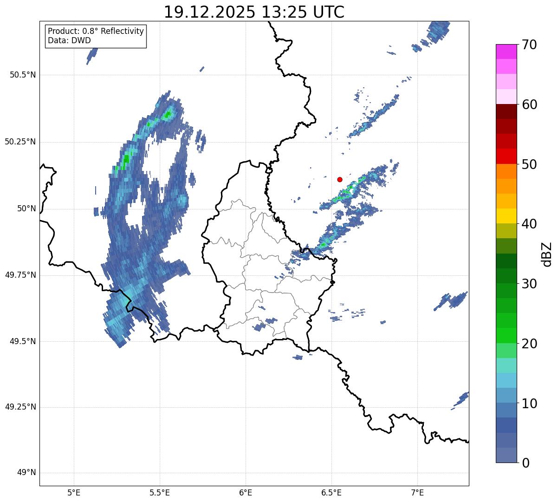Click the colorbar tick label 30
The height and width of the screenshot is (502, 558).
[x=529, y=284]
